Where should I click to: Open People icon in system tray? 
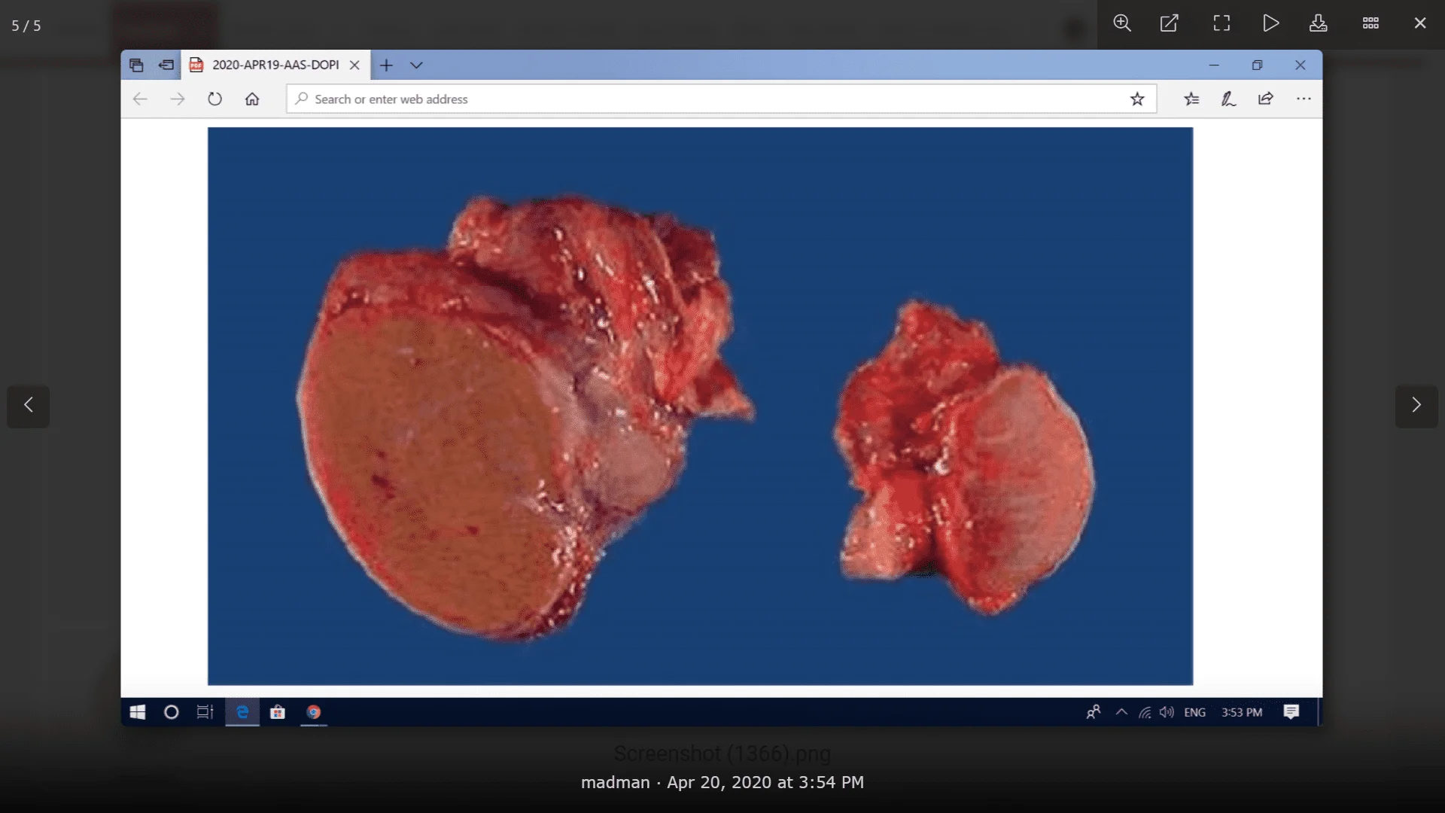click(x=1094, y=712)
